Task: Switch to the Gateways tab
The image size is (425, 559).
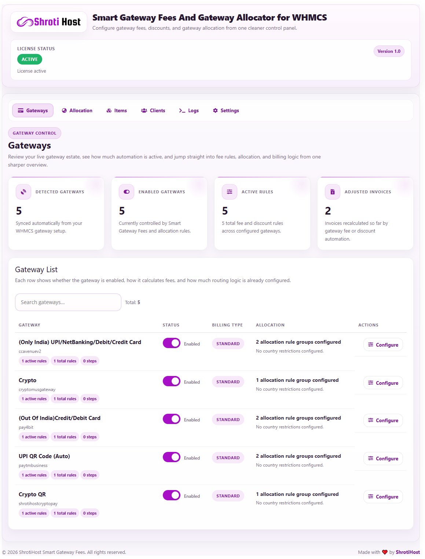Action: (33, 110)
